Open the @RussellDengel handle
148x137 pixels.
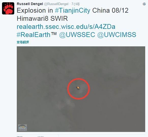[56, 4]
